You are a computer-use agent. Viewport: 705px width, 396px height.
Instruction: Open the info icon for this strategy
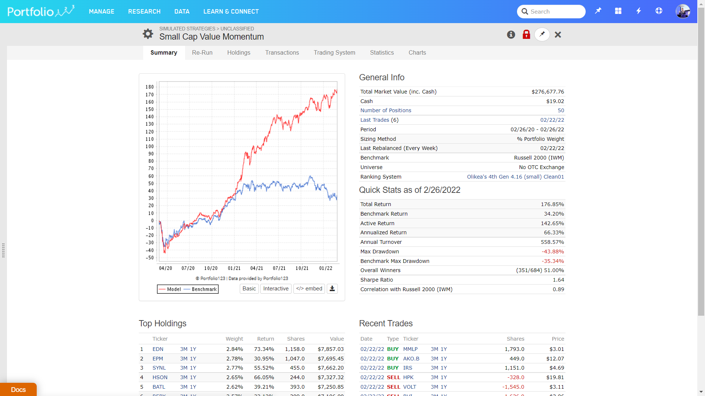pyautogui.click(x=511, y=34)
